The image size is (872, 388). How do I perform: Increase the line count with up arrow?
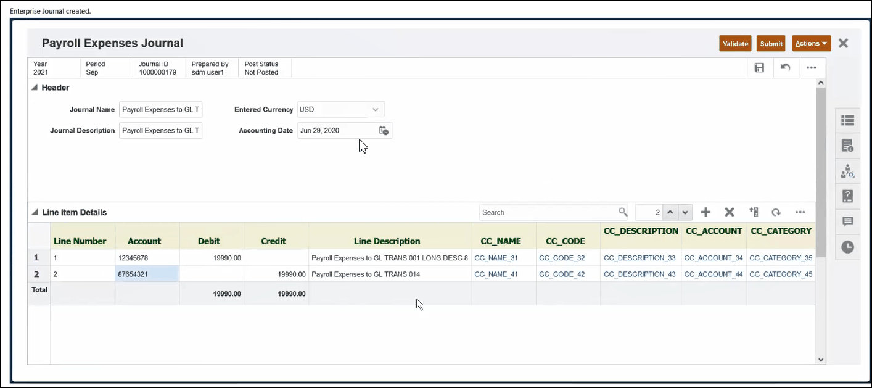click(x=670, y=212)
